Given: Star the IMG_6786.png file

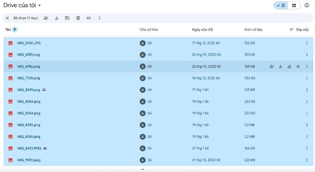Looking at the screenshot, I should click(298, 66).
